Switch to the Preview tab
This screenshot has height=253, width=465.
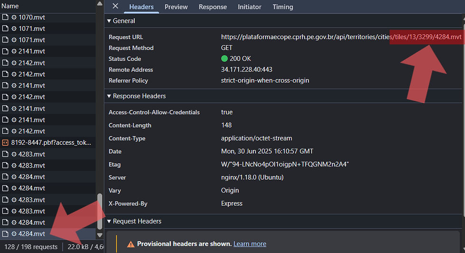(176, 7)
